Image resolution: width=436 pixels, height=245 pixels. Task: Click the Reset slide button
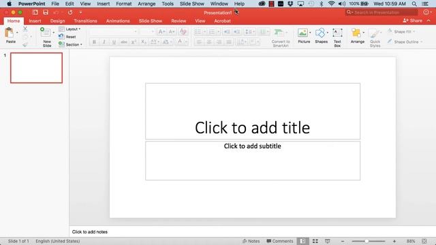[x=67, y=37]
